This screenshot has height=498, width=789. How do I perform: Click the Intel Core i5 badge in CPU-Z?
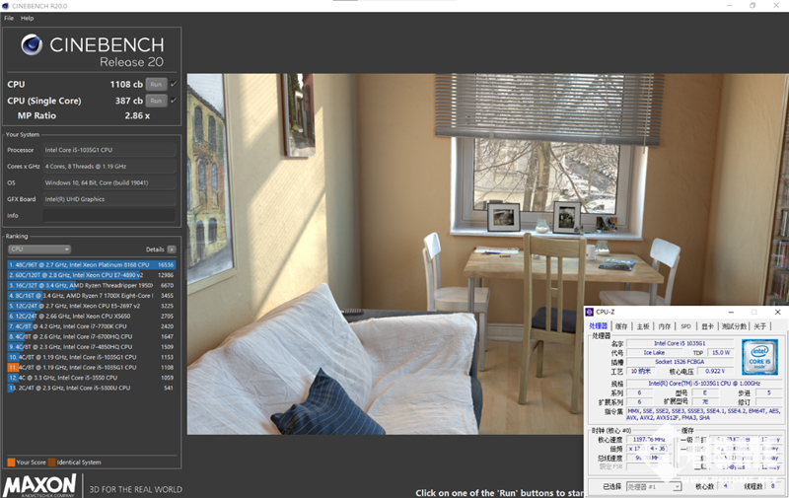(759, 357)
